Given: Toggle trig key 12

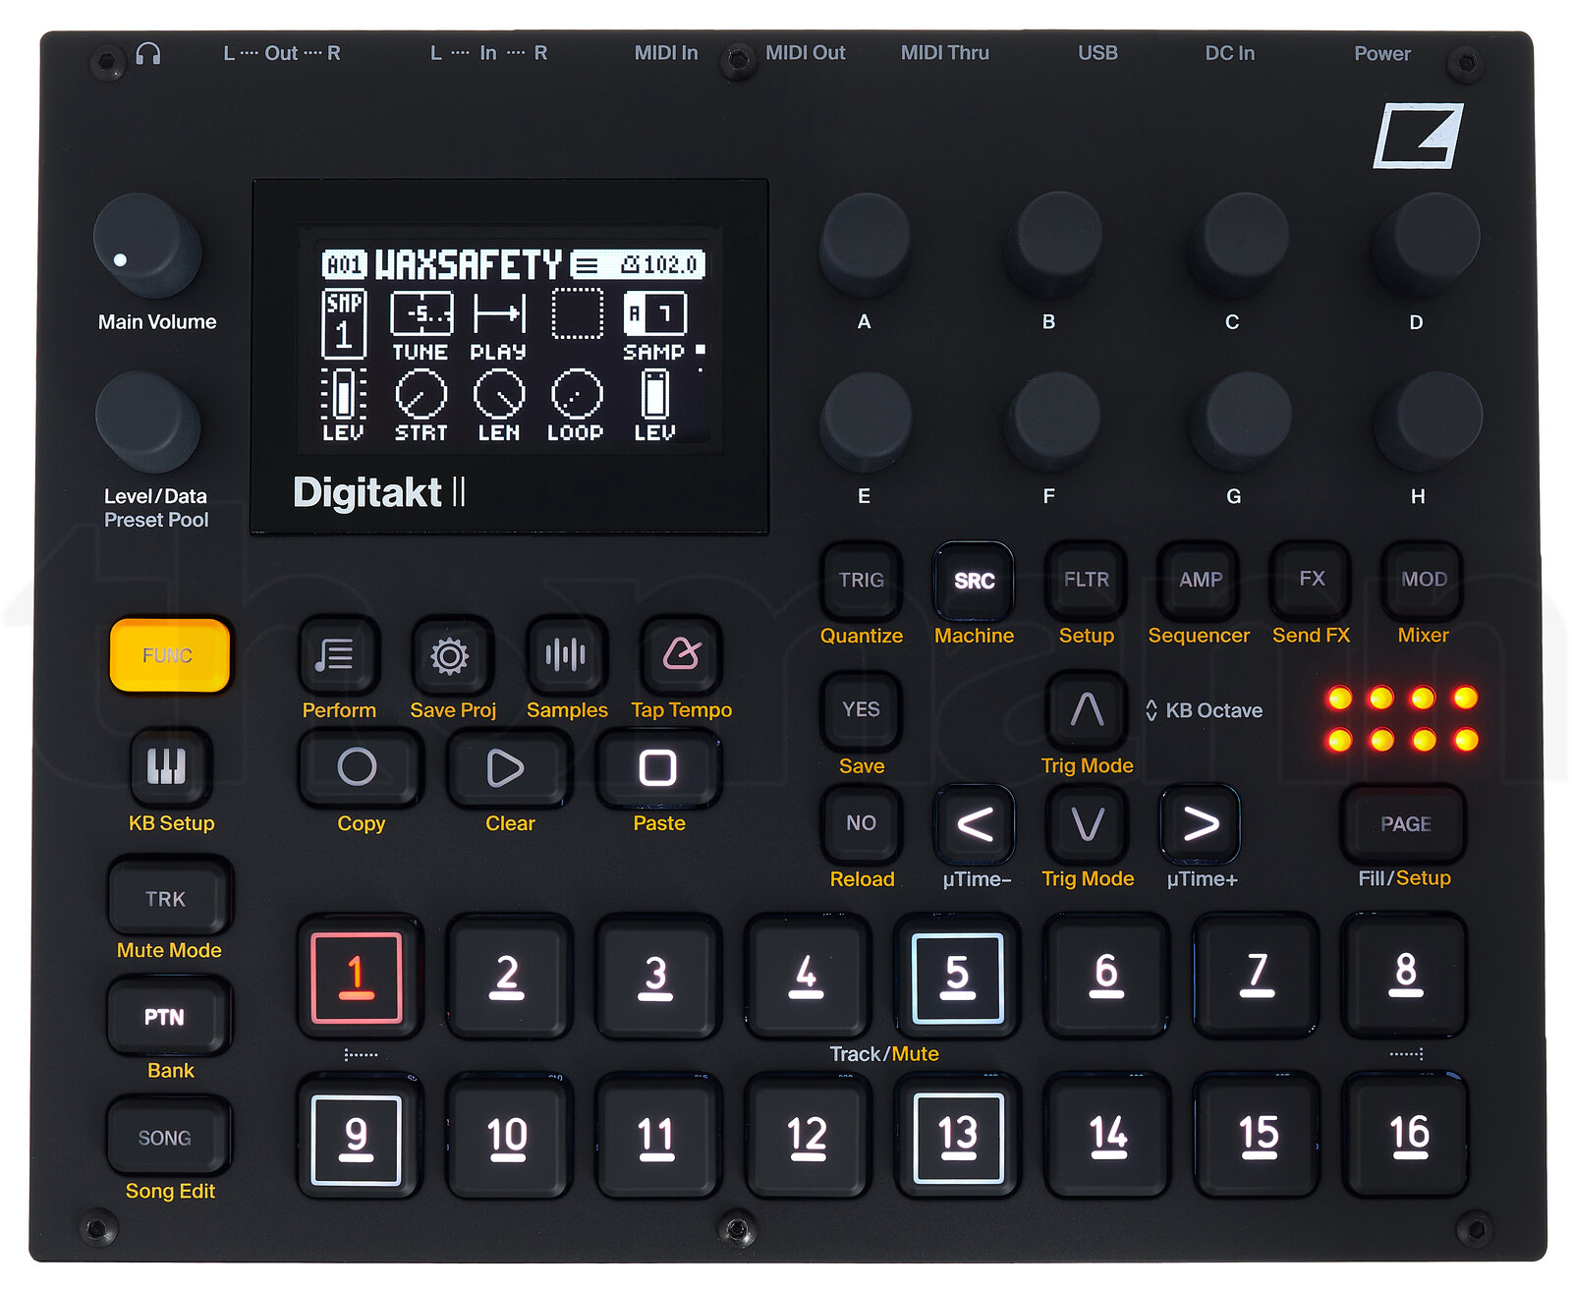Looking at the screenshot, I should (x=806, y=1137).
